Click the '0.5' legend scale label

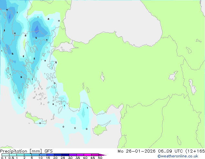11,158
